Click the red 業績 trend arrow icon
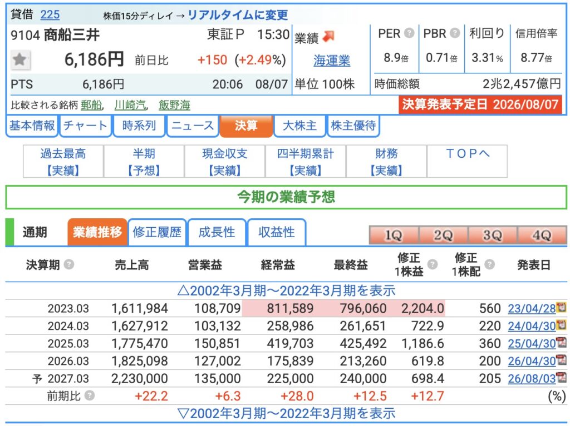 328,36
